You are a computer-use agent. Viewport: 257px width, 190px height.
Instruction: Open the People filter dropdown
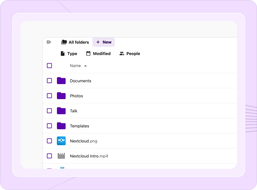coord(130,54)
